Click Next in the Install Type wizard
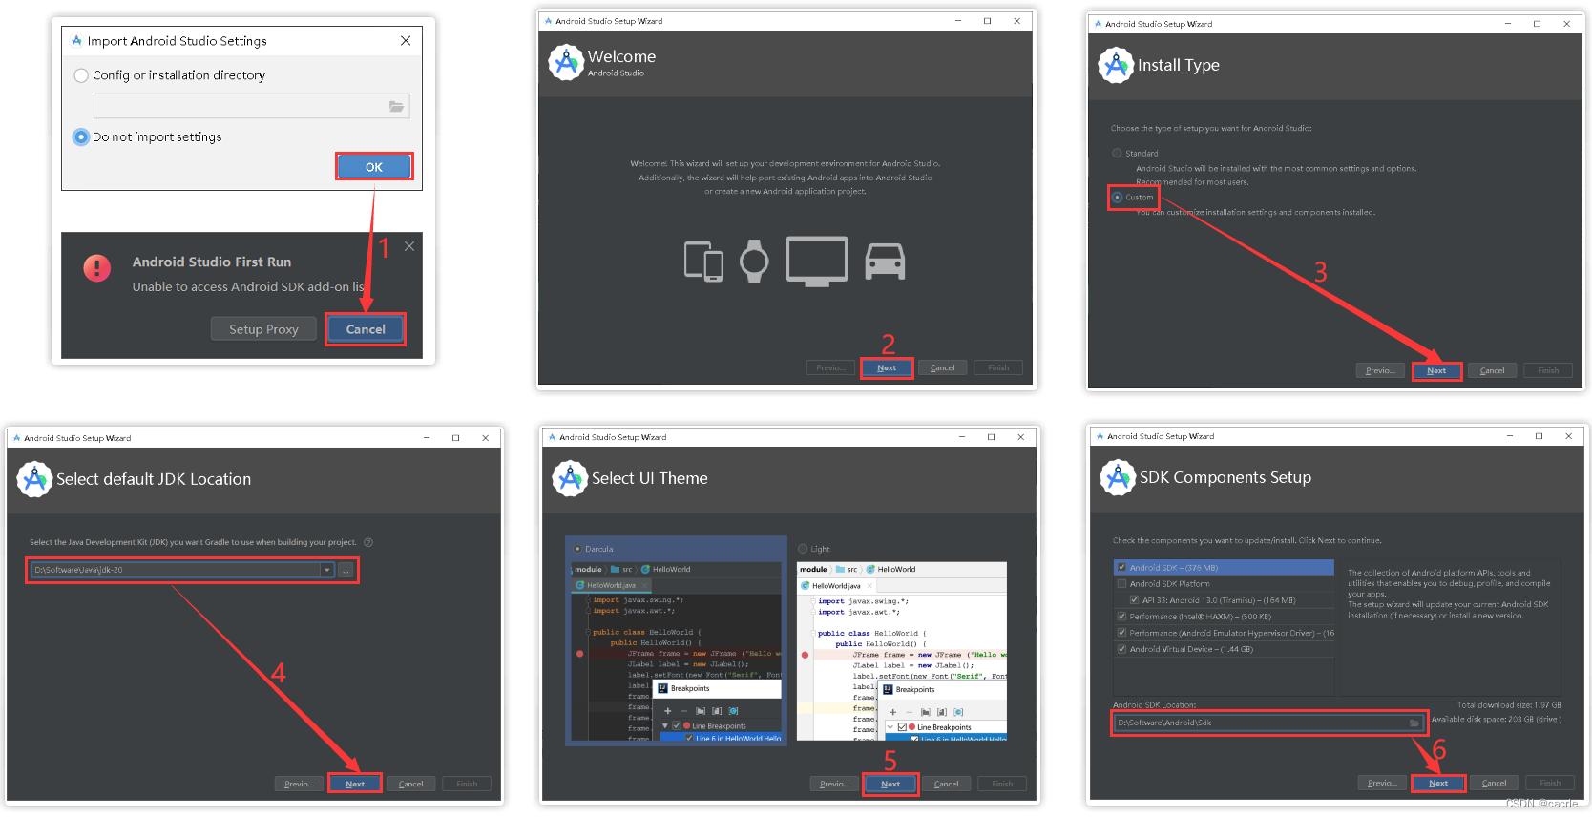 pyautogui.click(x=1436, y=371)
